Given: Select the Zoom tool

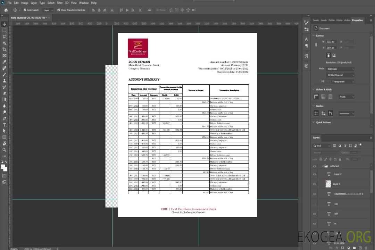Looking at the screenshot, I should [4, 150].
